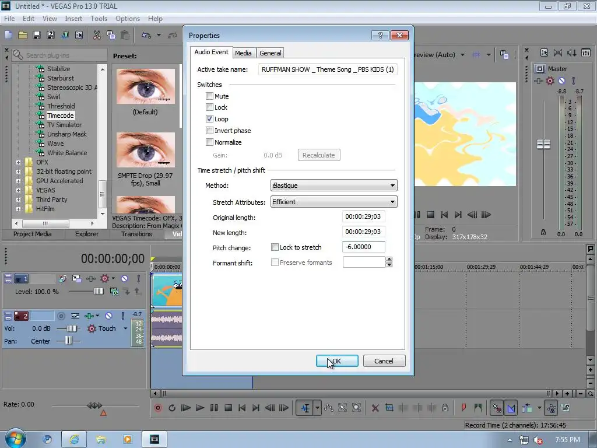The height and width of the screenshot is (448, 597).
Task: Click the Undo arrow icon
Action: 146,35
